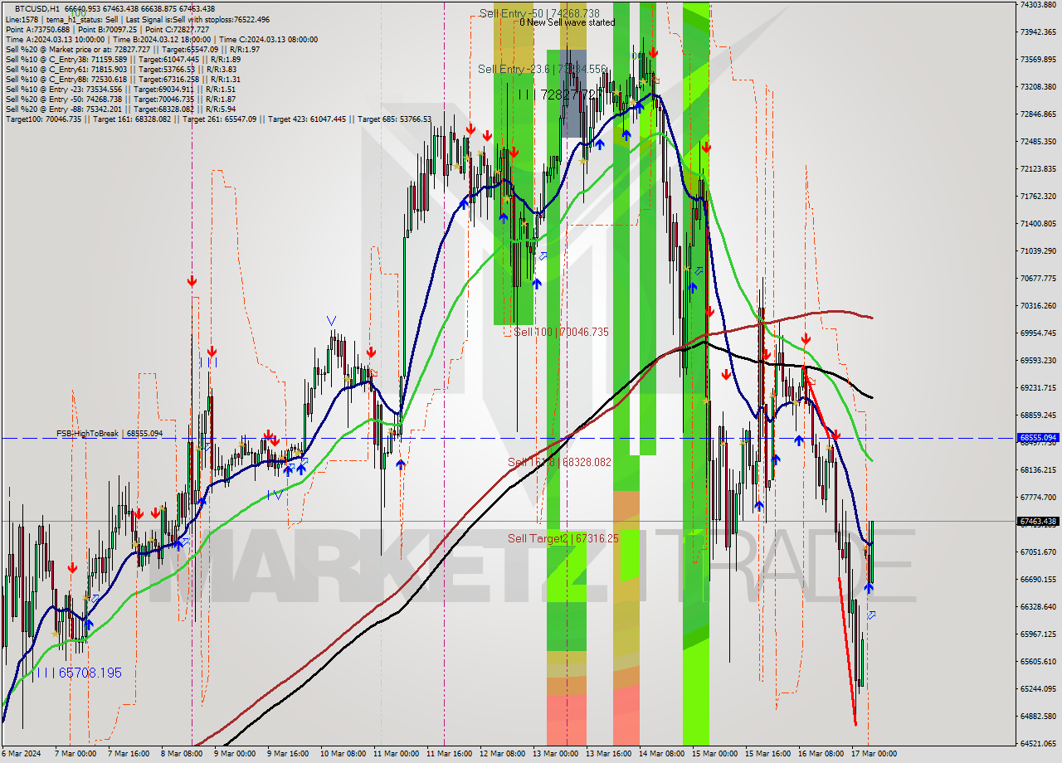Click the '13 Mar 16:00' time axis label
The height and width of the screenshot is (763, 1062).
(607, 754)
